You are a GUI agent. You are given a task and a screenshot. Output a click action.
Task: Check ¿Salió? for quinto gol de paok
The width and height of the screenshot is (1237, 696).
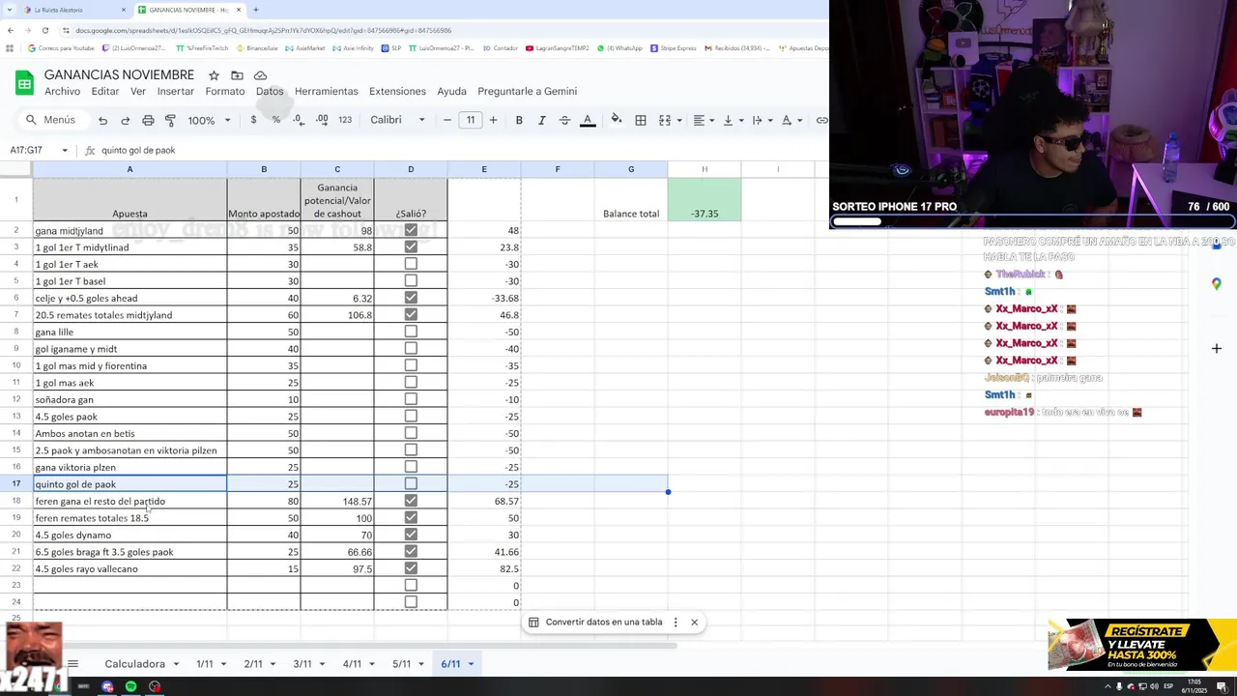coord(411,483)
